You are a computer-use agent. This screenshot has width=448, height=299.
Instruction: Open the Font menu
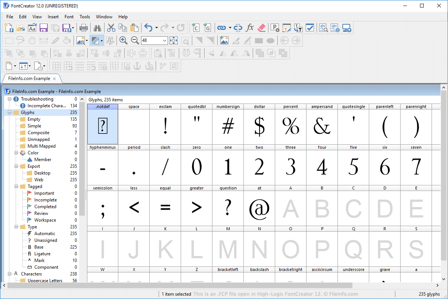69,16
